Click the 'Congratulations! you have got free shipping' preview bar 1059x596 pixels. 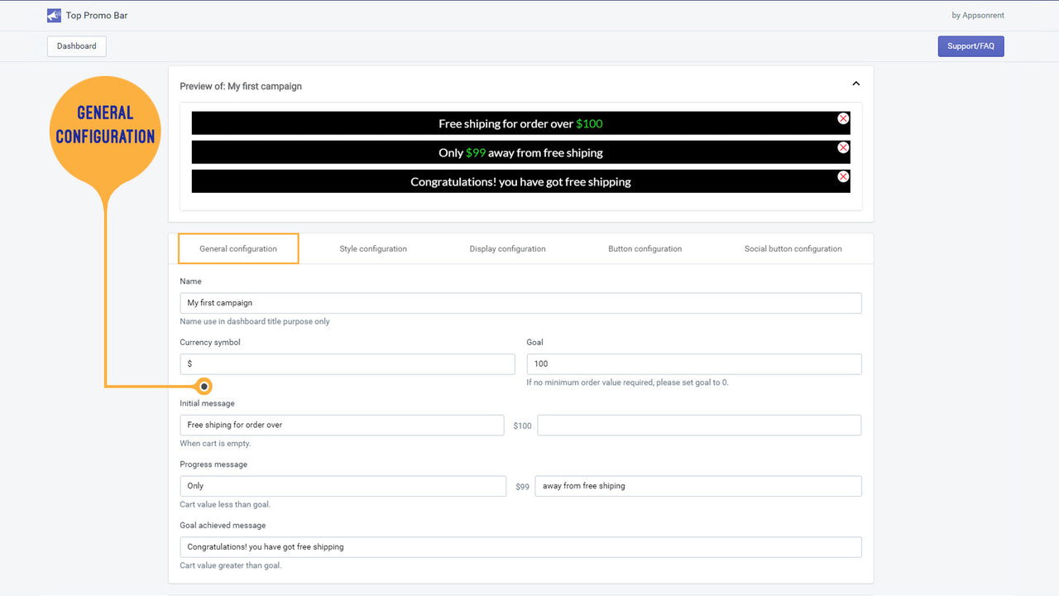pos(520,181)
